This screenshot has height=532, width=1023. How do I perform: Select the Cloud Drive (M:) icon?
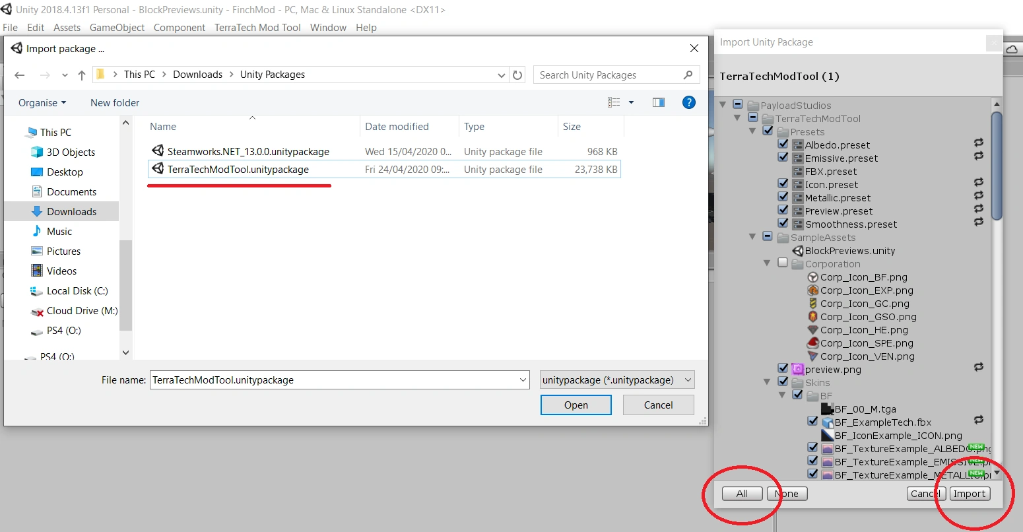[37, 311]
